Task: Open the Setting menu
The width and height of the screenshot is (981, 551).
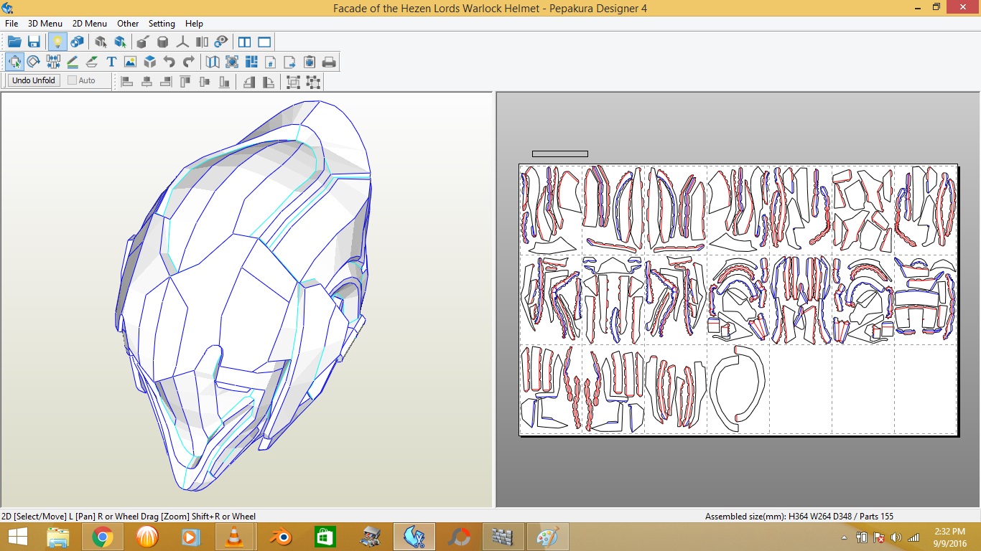Action: point(162,24)
